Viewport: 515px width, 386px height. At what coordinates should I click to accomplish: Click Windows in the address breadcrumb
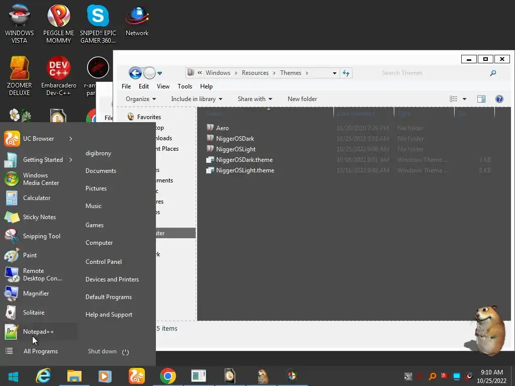[218, 73]
